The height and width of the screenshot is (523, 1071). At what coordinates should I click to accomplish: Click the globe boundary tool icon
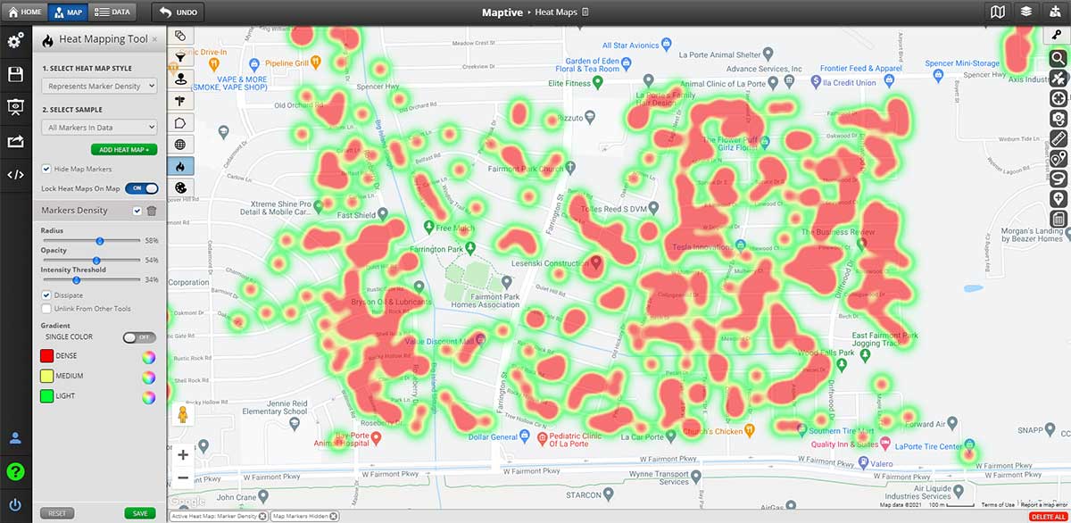pyautogui.click(x=180, y=145)
